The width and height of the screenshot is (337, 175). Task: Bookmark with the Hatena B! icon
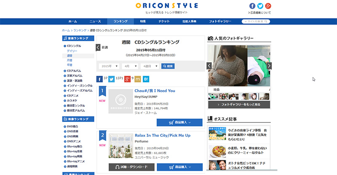(146, 79)
